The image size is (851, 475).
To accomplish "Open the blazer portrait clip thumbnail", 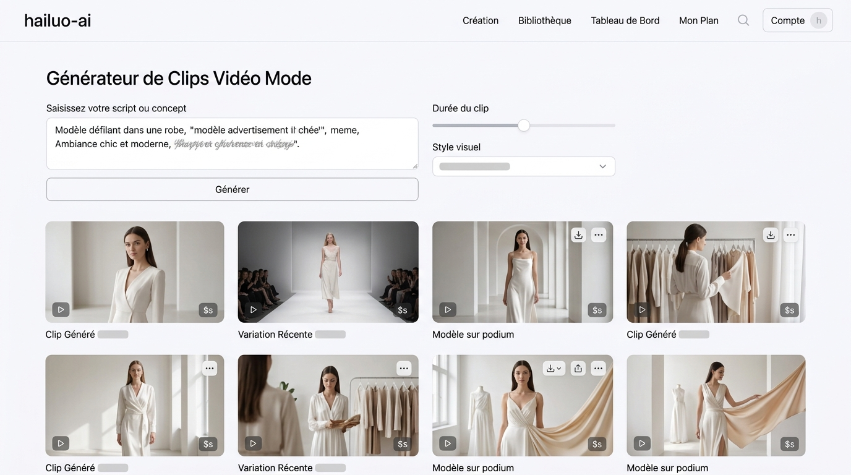I will click(135, 272).
